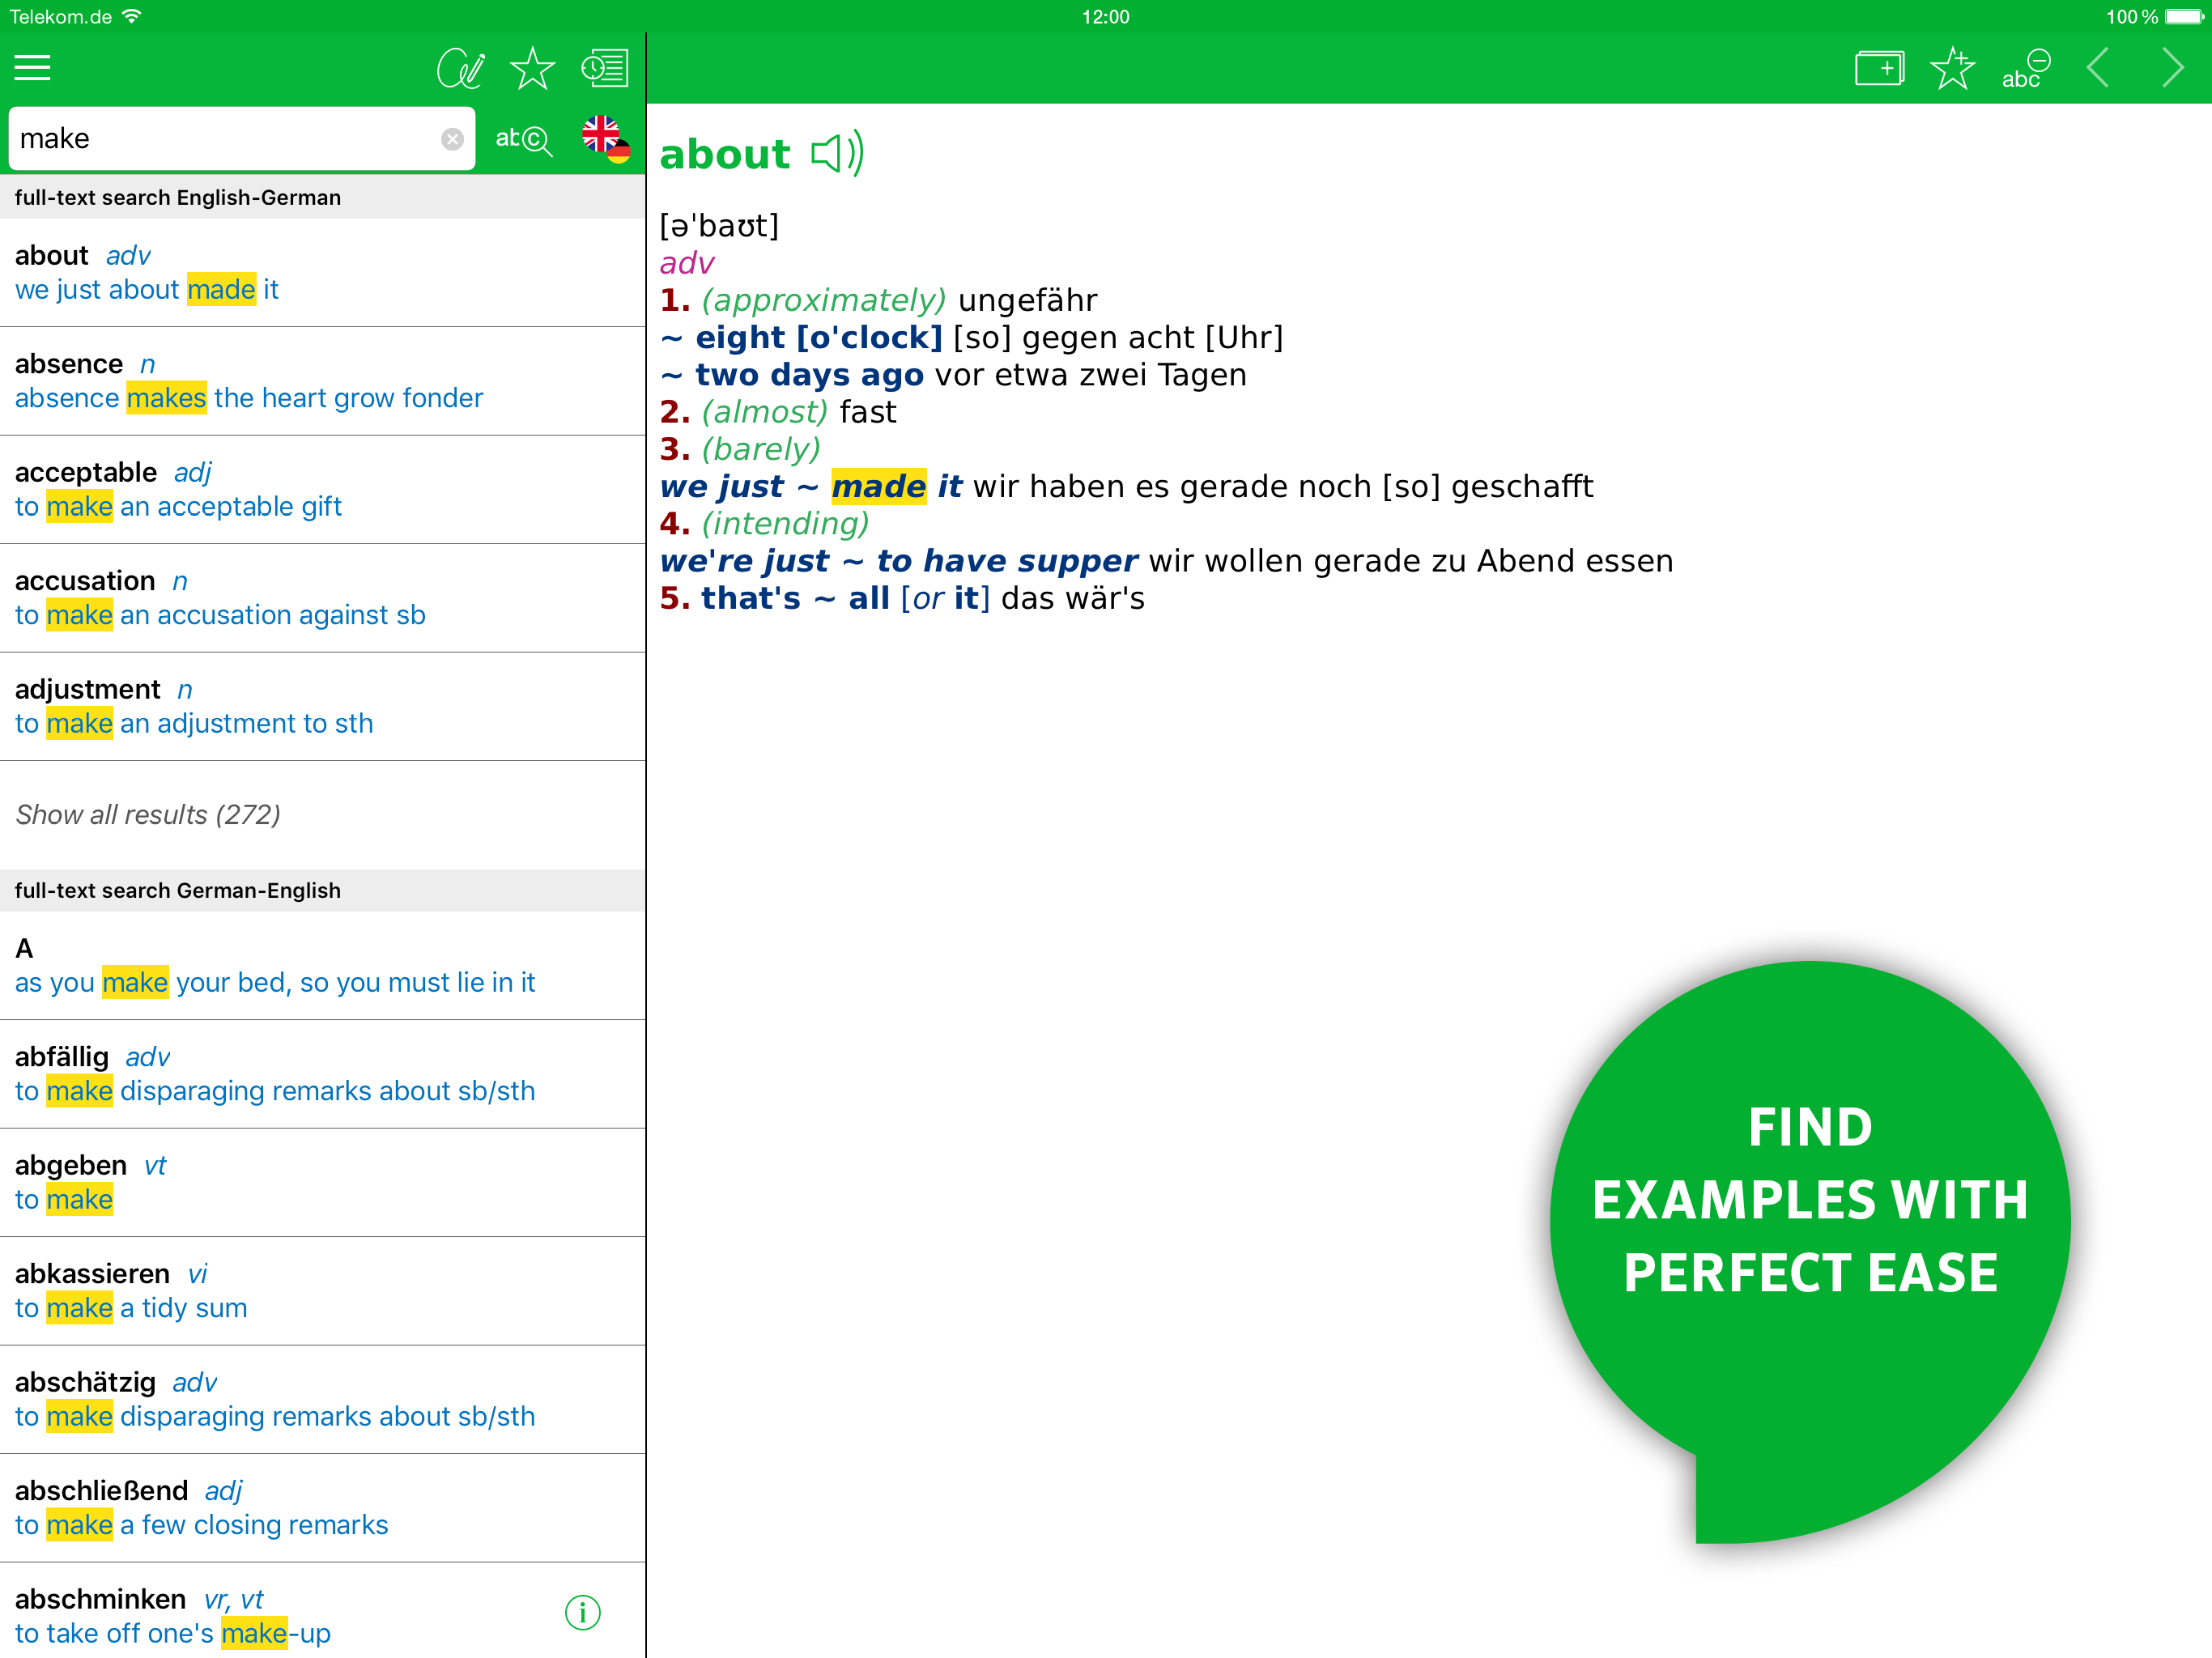2212x1658 pixels.
Task: Open 'abgeben vt' search result
Action: click(323, 1182)
